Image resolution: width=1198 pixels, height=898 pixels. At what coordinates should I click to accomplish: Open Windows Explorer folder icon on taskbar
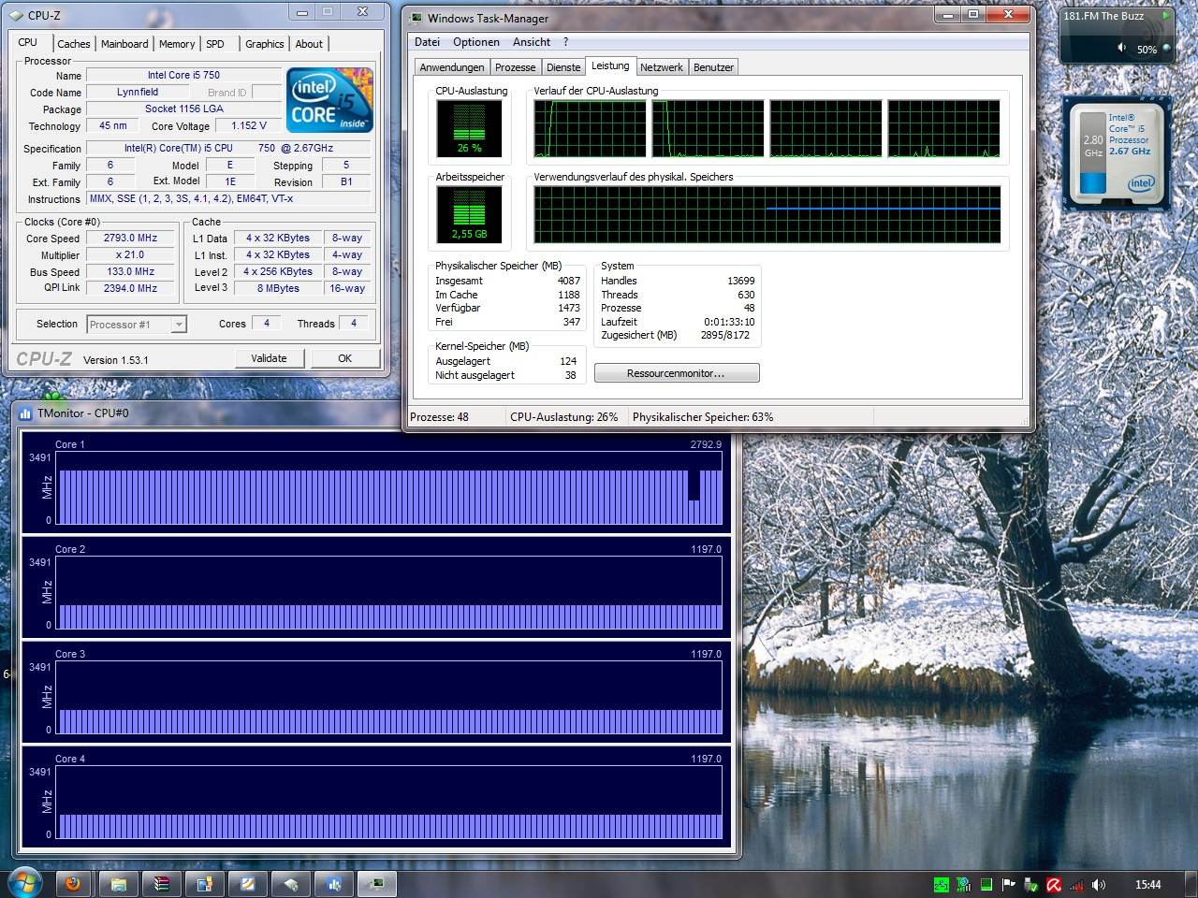click(x=118, y=883)
